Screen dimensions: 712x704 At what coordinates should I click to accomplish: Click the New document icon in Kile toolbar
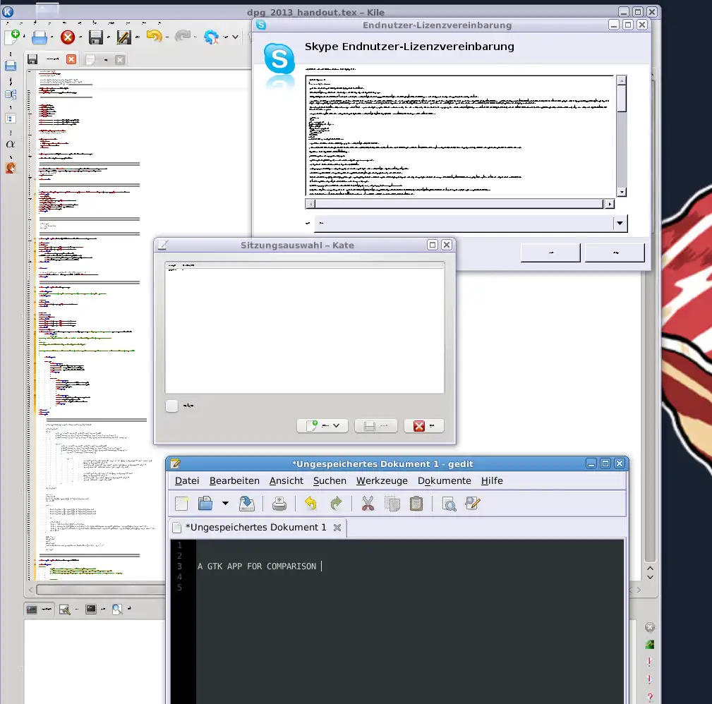click(12, 37)
